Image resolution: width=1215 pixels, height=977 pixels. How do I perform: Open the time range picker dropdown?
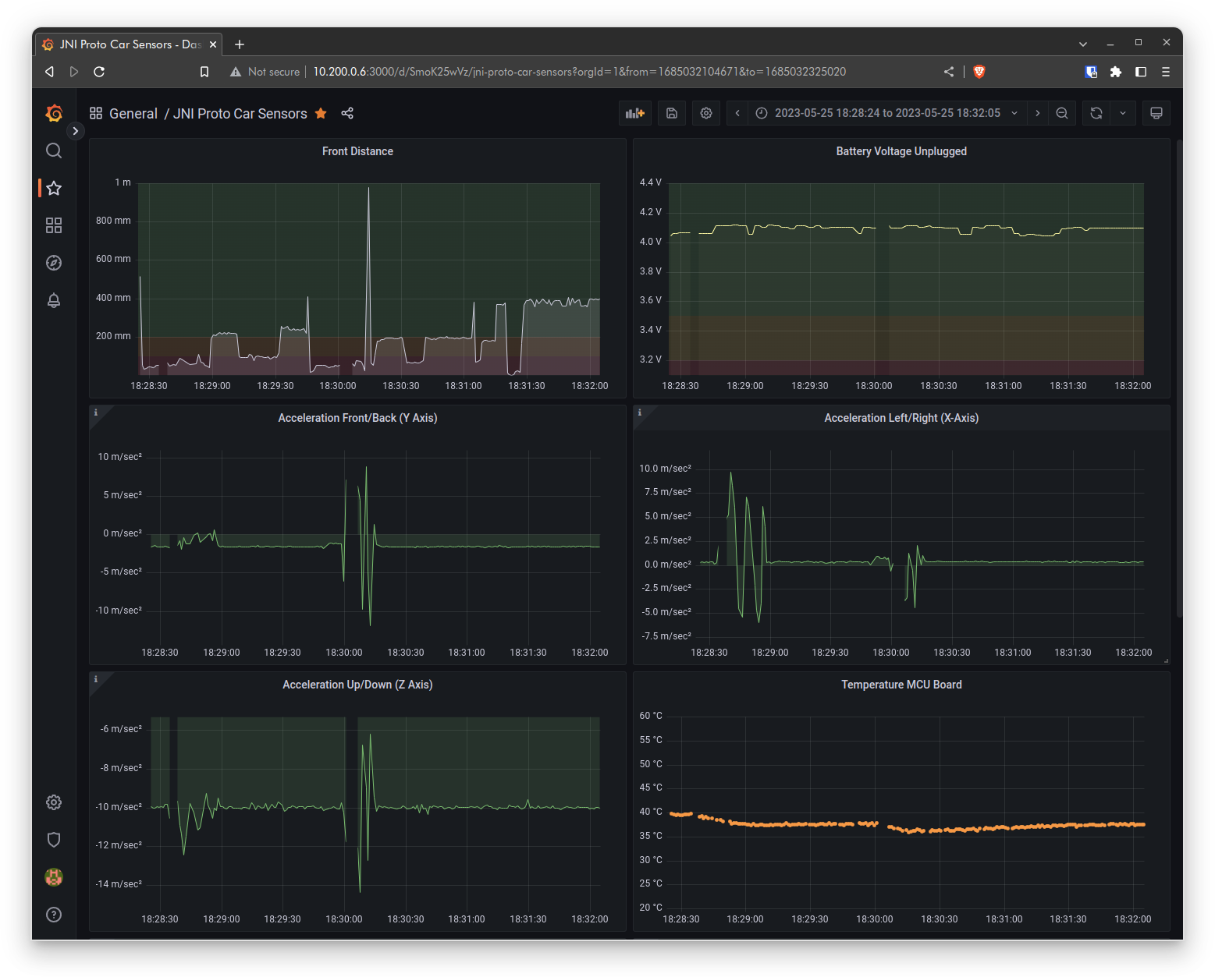click(887, 113)
